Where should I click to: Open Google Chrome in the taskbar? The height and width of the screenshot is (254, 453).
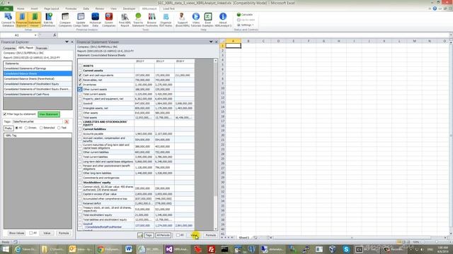tap(101, 249)
